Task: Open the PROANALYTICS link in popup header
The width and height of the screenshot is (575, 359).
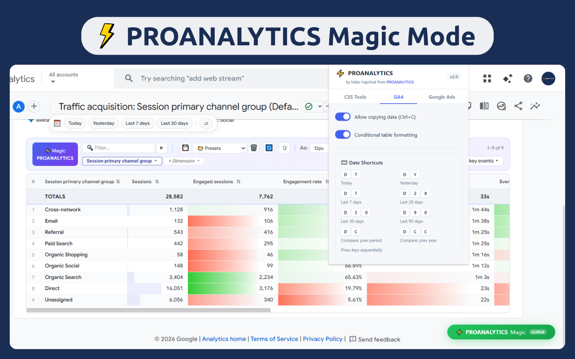Action: click(400, 82)
